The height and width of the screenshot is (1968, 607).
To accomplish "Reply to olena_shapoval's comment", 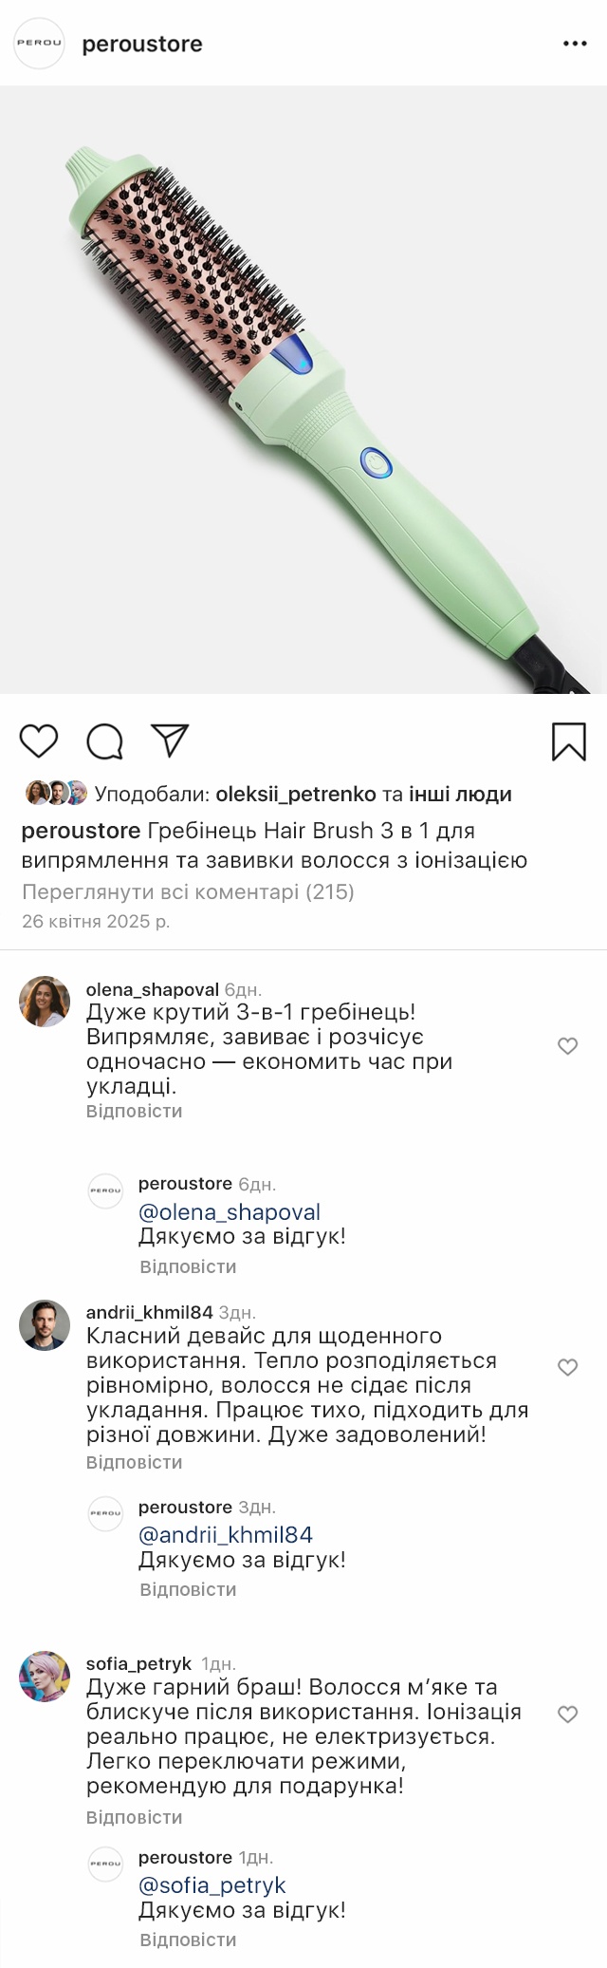I will pos(134,1111).
